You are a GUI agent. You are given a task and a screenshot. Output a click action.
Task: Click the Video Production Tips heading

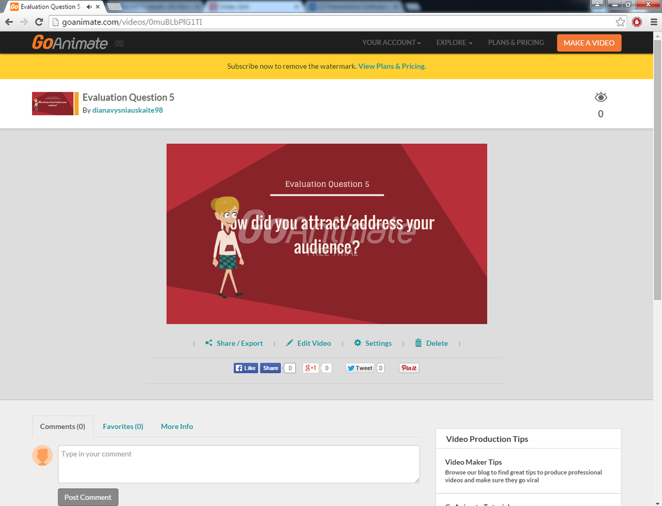487,439
